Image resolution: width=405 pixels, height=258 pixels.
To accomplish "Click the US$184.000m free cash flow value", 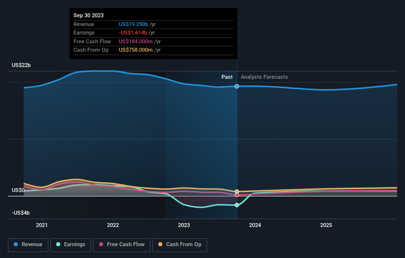I will pyautogui.click(x=136, y=41).
